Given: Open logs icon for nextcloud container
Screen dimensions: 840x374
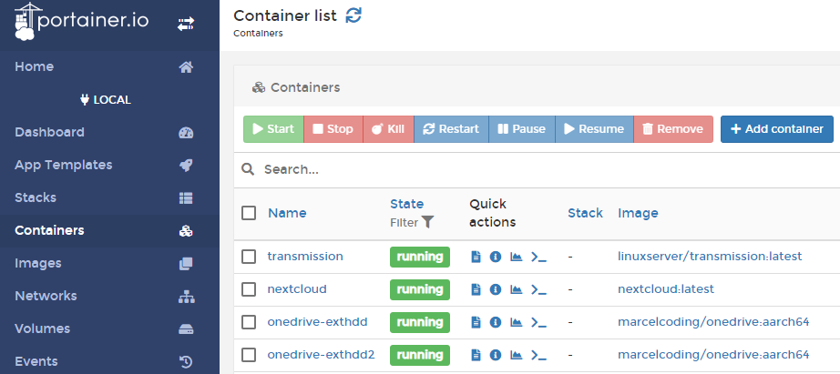Looking at the screenshot, I should point(476,289).
